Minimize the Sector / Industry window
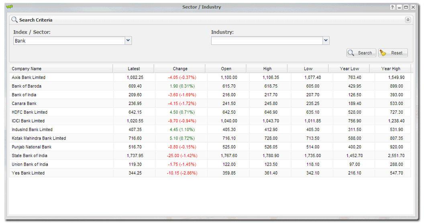The width and height of the screenshot is (424, 223). [400, 7]
